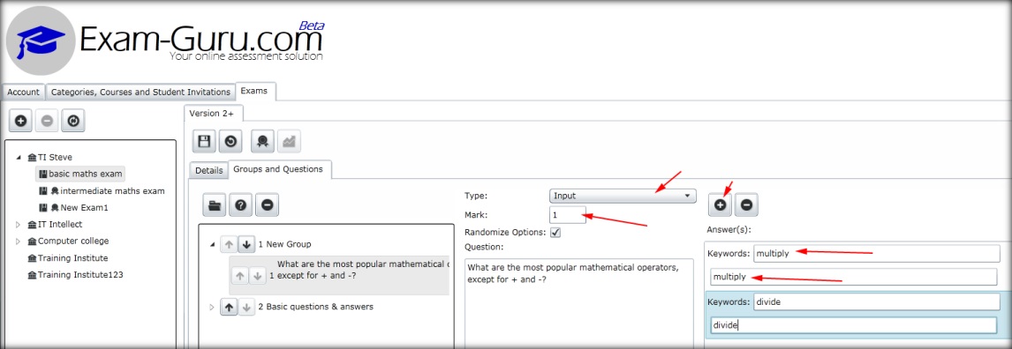Click the down arrow of Basic questions & answers
Screen dimensions: 1012x349
(245, 308)
